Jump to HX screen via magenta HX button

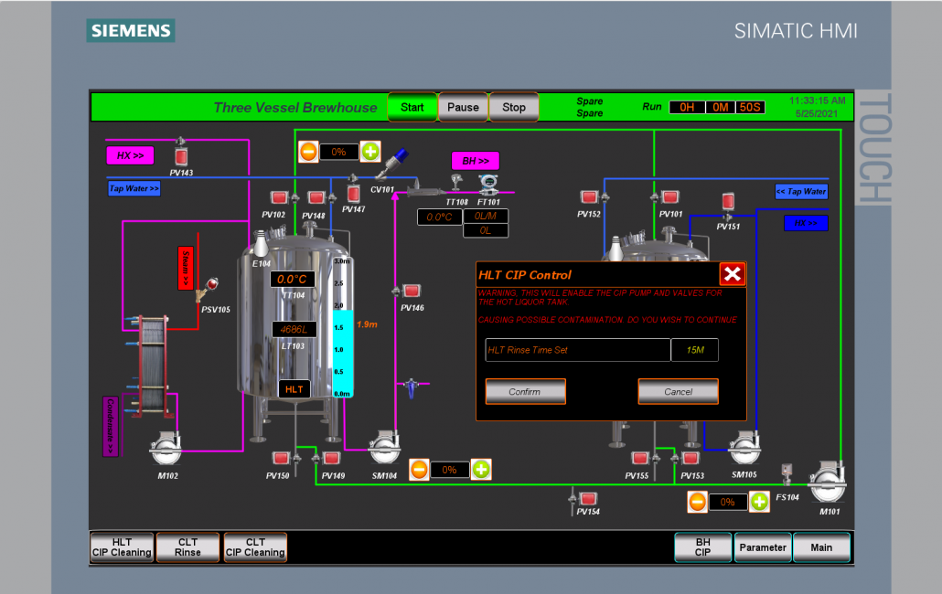point(131,155)
